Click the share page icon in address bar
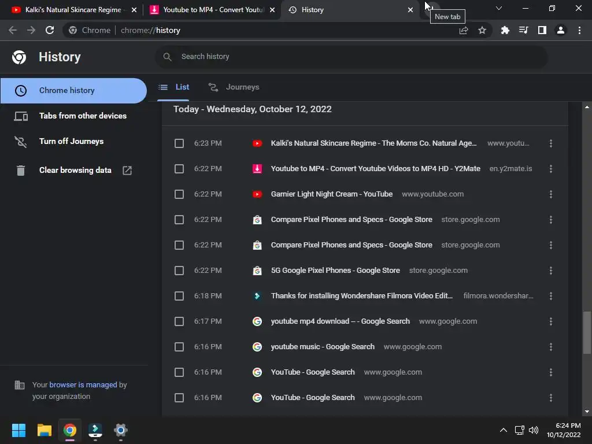The image size is (592, 444). 464,30
